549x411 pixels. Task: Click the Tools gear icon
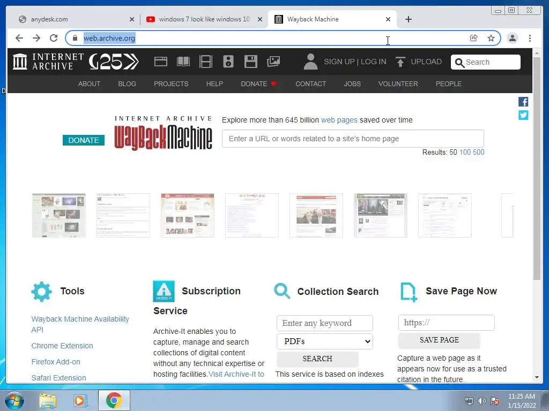click(41, 292)
